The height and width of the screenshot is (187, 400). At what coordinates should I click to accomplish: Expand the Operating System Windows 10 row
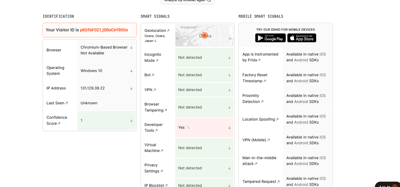[x=106, y=71]
